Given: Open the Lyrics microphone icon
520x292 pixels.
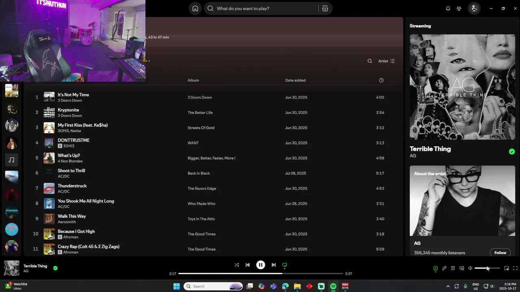Looking at the screenshot, I should click(444, 268).
